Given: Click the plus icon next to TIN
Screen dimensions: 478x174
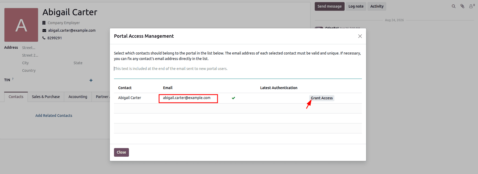Looking at the screenshot, I should (x=91, y=80).
